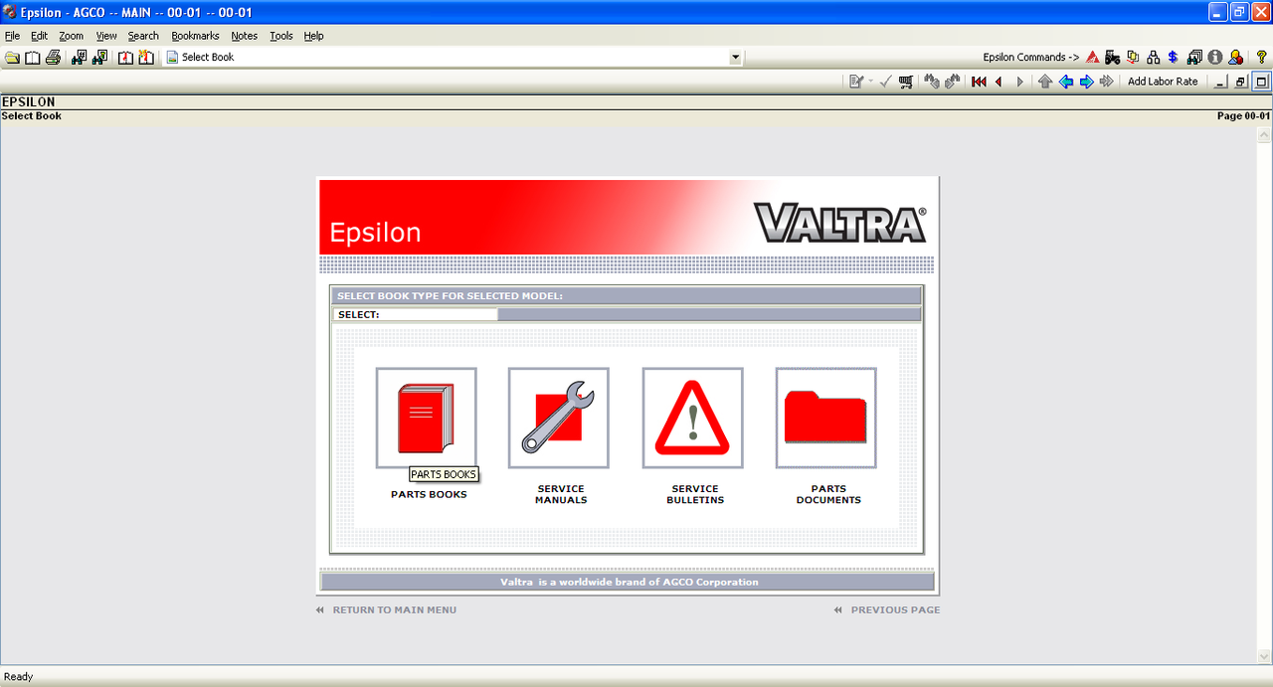Viewport: 1273px width, 687px height.
Task: Click the hierarchy tree command icon
Action: pyautogui.click(x=1154, y=58)
